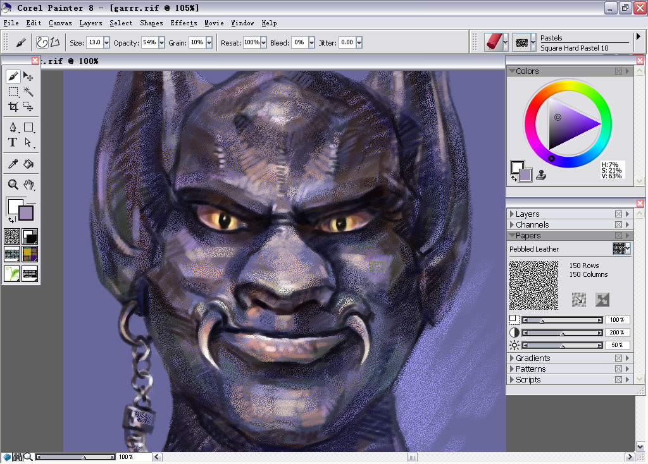Open the Canvas menu

tap(60, 23)
